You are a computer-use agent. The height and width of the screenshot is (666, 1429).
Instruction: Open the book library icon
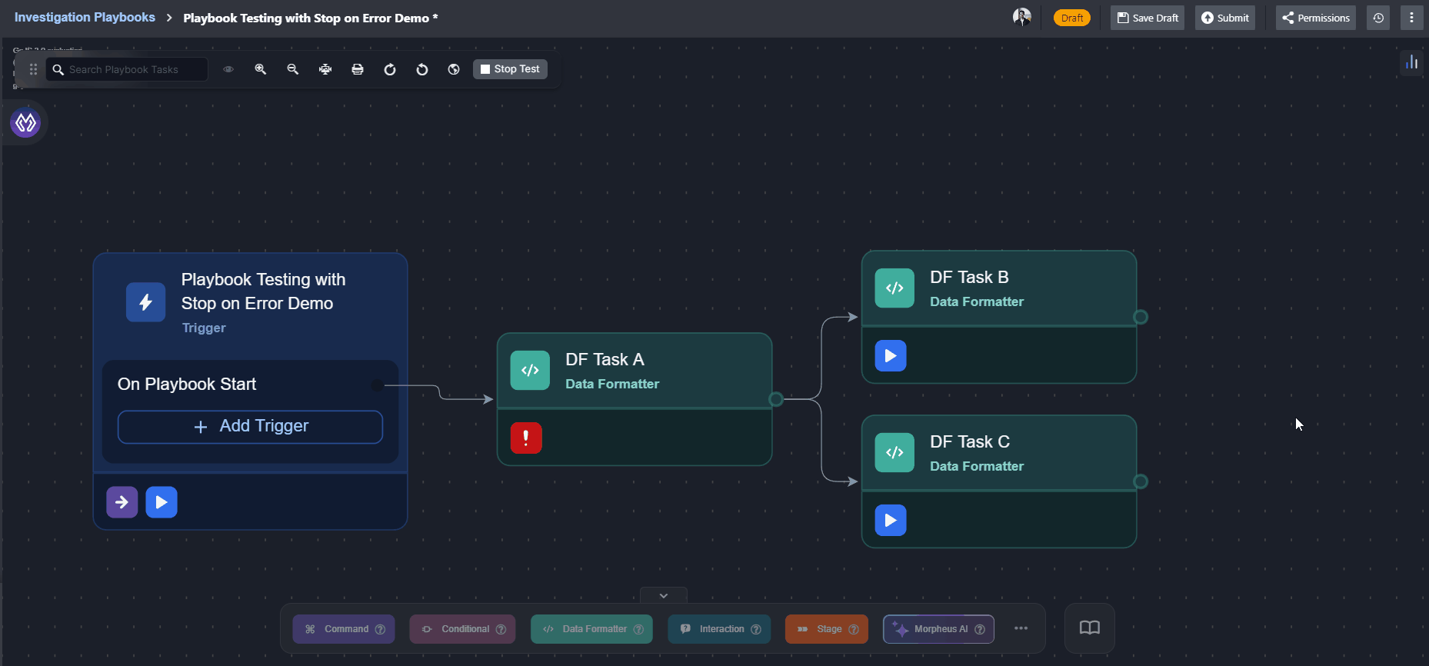[1089, 628]
